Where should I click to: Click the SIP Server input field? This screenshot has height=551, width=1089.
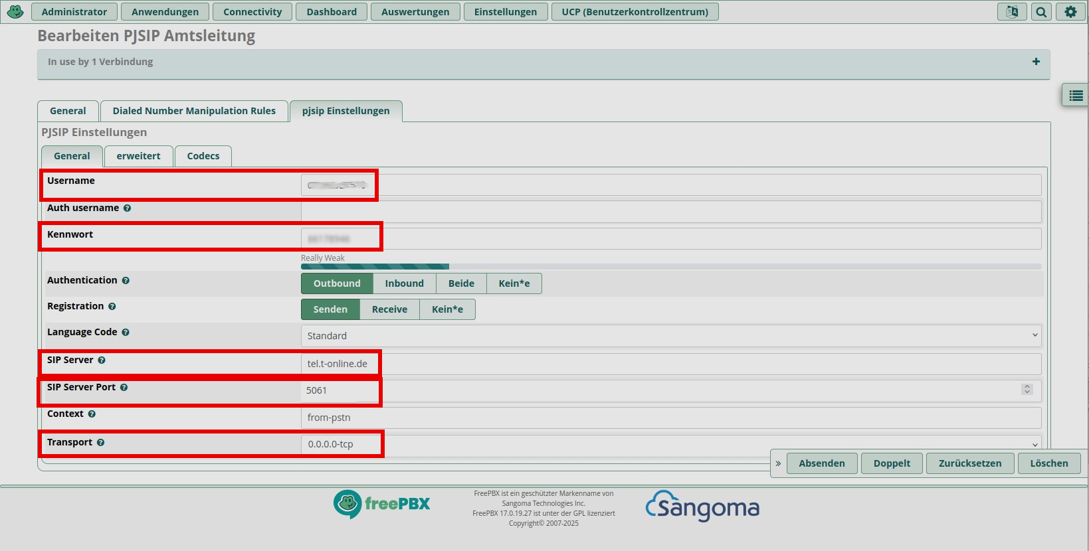(x=670, y=364)
